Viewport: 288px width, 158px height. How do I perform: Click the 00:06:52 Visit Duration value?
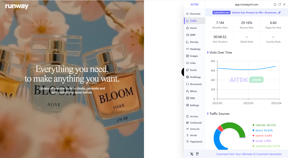[x=220, y=37]
